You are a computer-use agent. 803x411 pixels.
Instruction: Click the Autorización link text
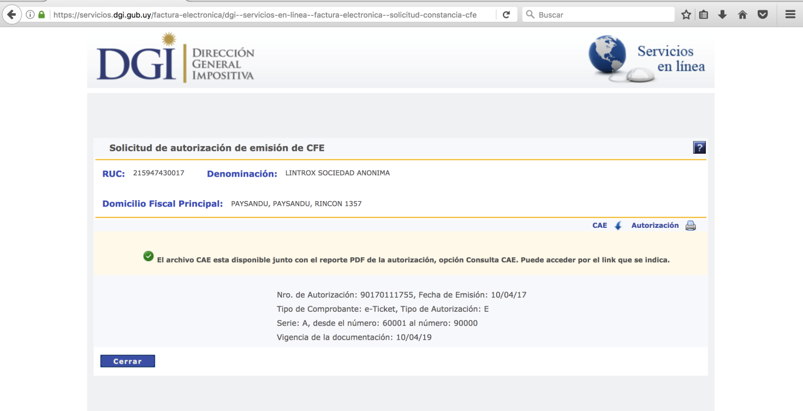[655, 225]
